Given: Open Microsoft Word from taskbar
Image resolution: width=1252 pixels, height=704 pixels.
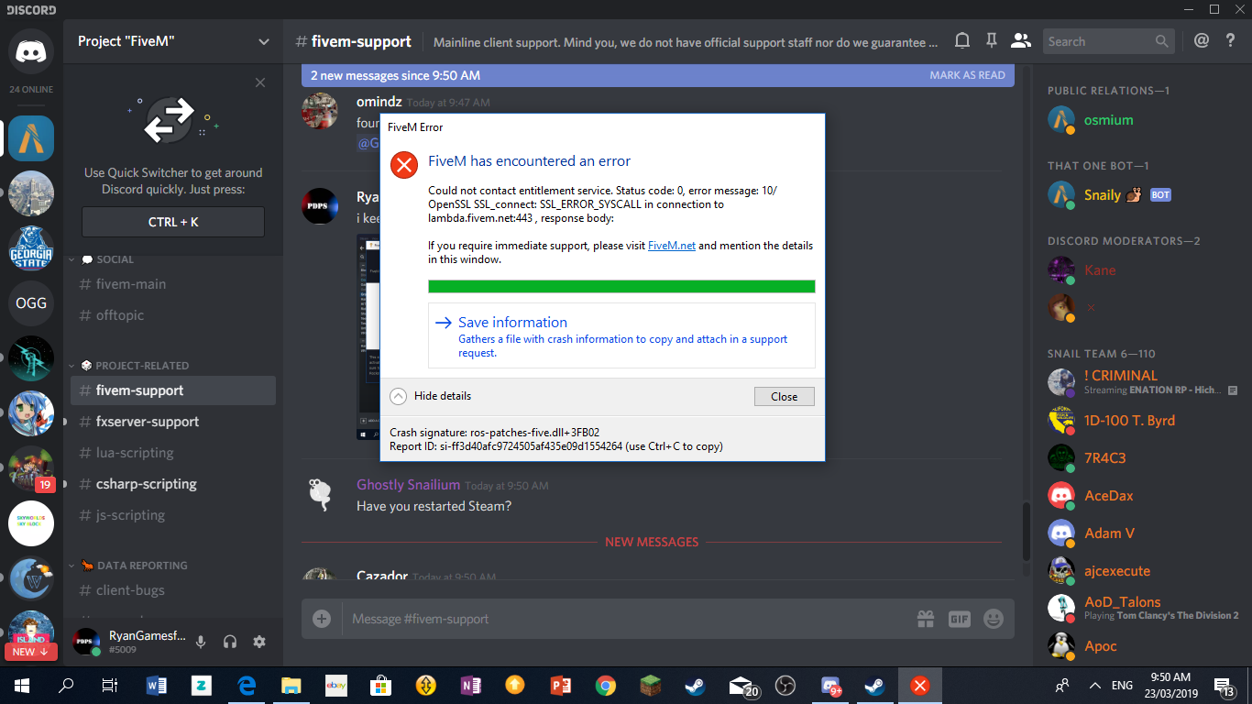Looking at the screenshot, I should [157, 685].
